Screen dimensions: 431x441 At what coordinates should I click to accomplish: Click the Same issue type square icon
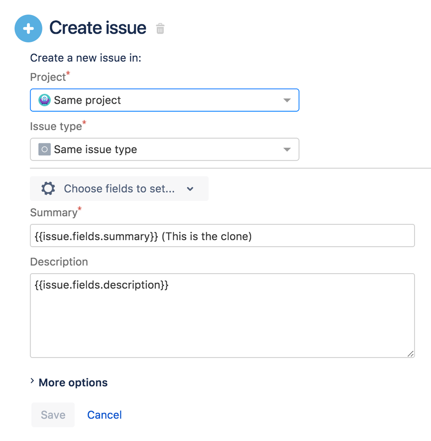(x=44, y=150)
